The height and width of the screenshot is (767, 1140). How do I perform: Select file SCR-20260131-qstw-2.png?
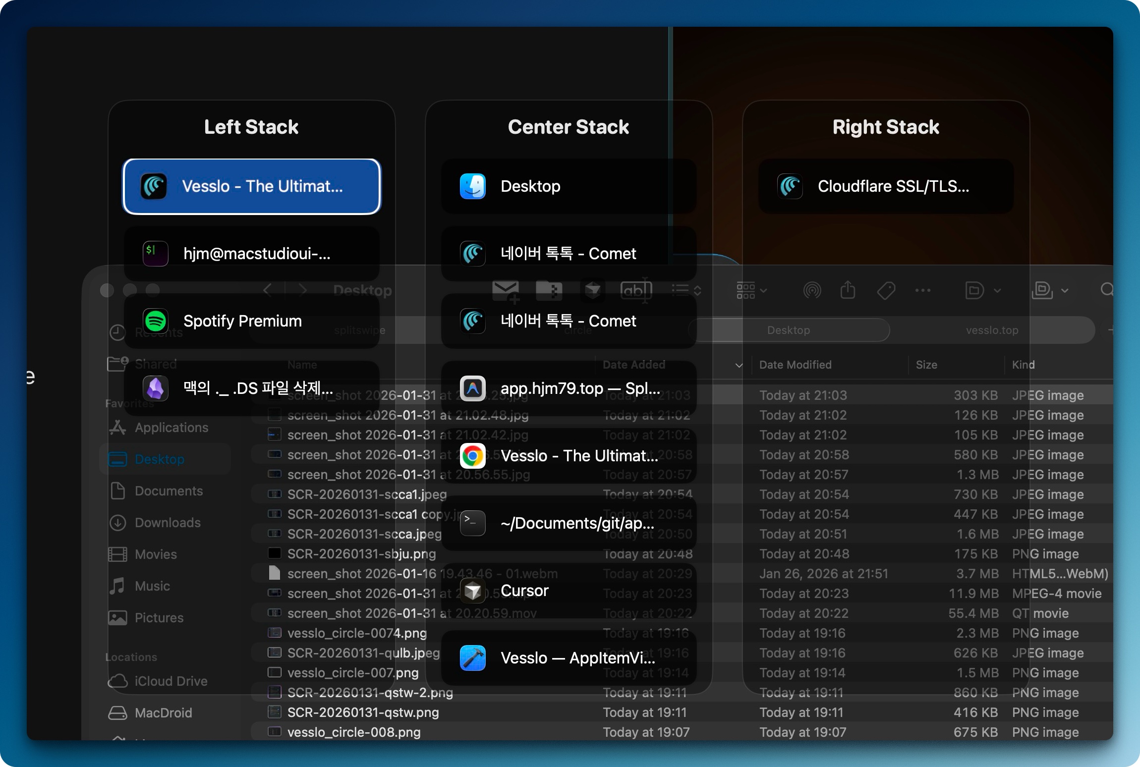click(x=370, y=693)
